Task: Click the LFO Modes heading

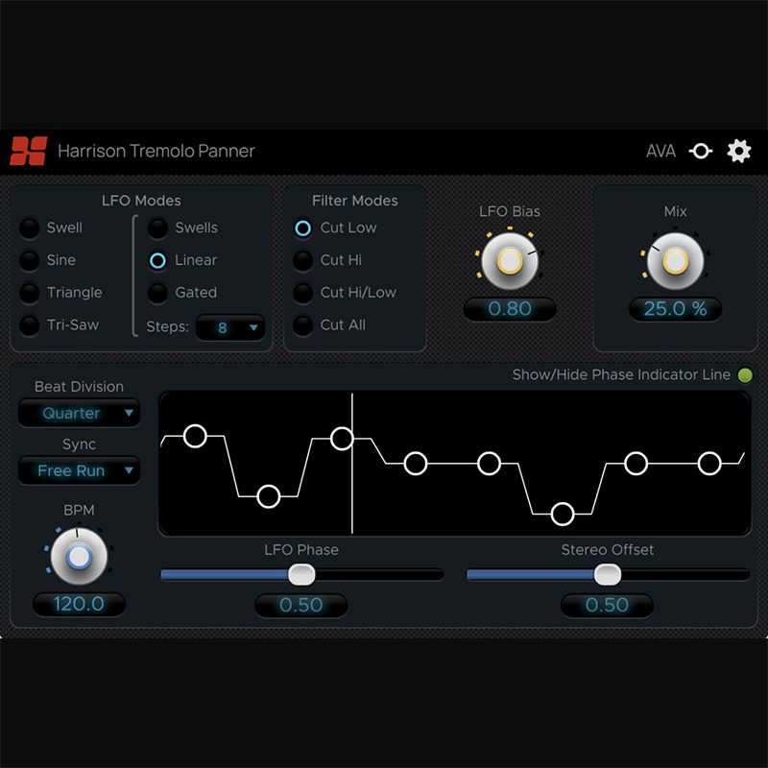Action: pyautogui.click(x=141, y=201)
